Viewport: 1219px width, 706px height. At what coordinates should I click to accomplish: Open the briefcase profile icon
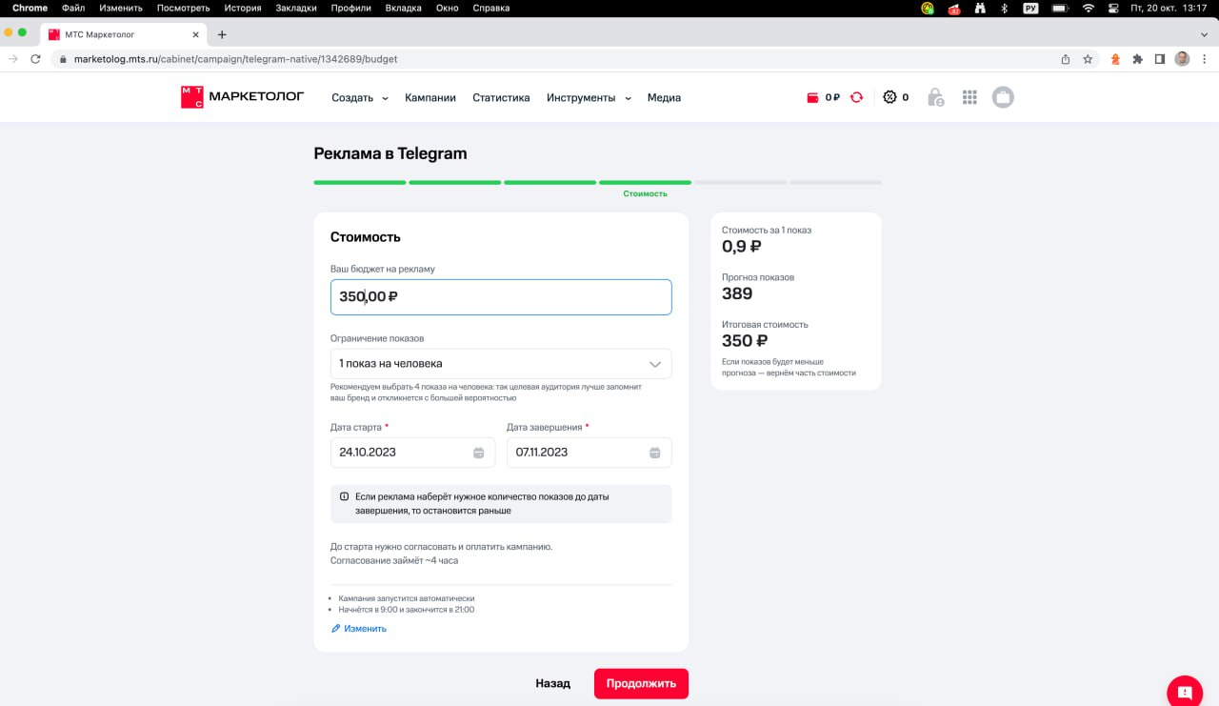(x=1002, y=97)
